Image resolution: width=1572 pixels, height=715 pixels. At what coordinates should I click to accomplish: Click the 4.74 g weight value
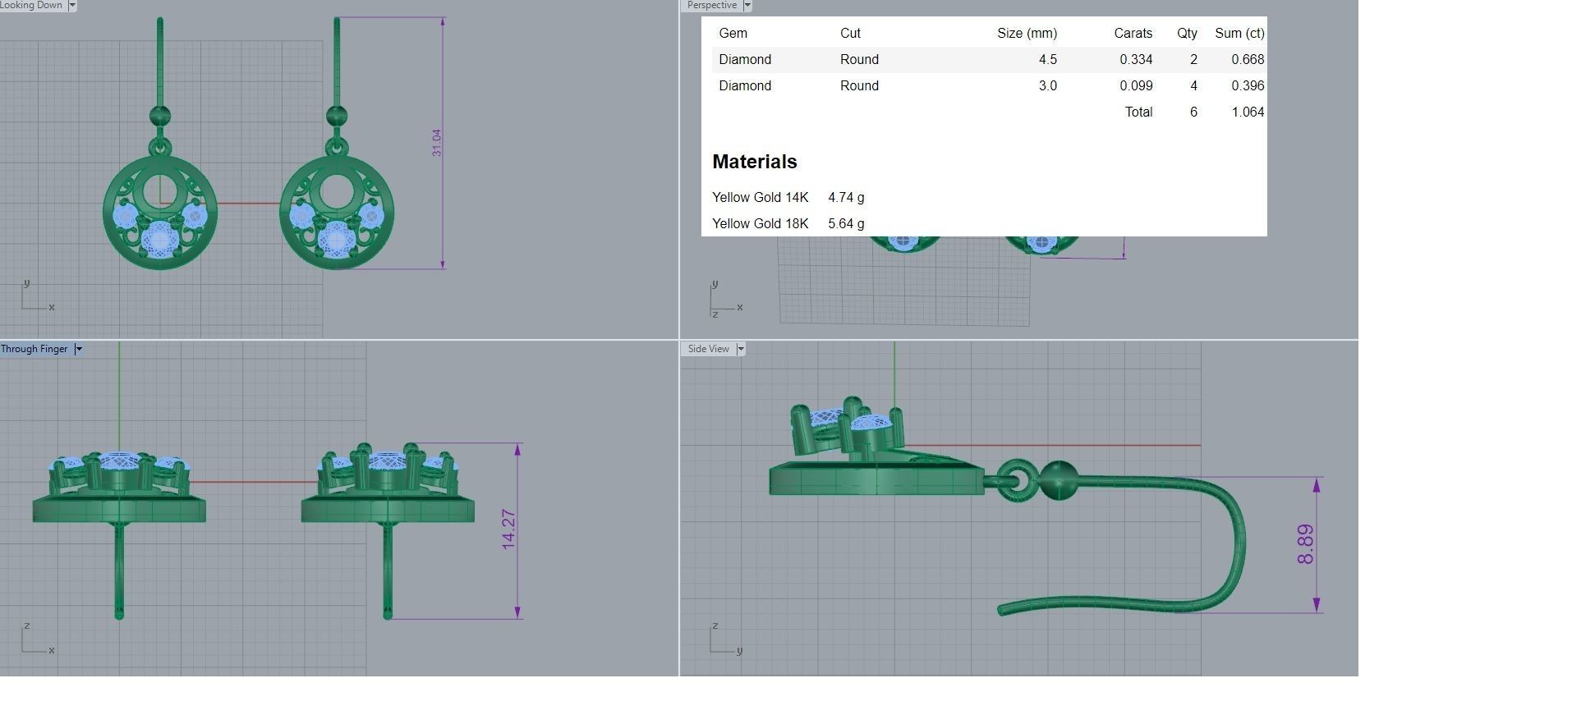click(x=846, y=198)
